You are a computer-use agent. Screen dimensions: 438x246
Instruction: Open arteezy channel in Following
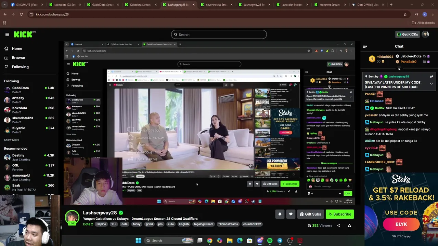coord(29,100)
